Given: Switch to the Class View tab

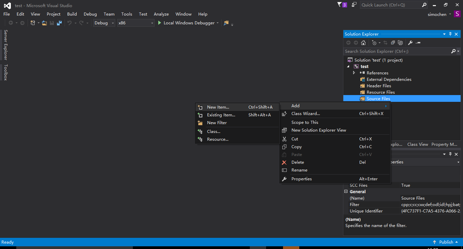Looking at the screenshot, I should 418,144.
